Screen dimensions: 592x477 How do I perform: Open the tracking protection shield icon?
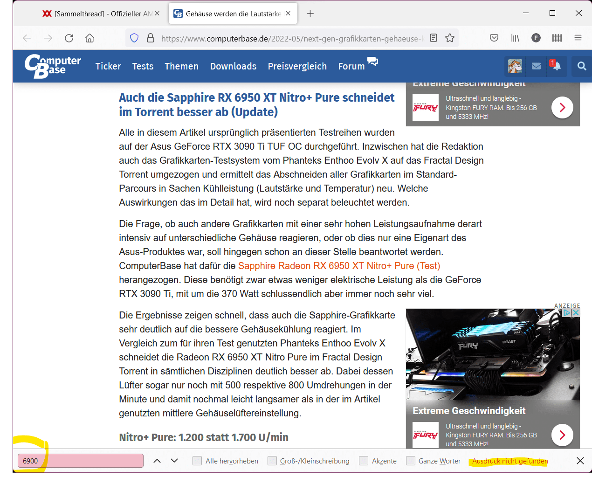134,38
